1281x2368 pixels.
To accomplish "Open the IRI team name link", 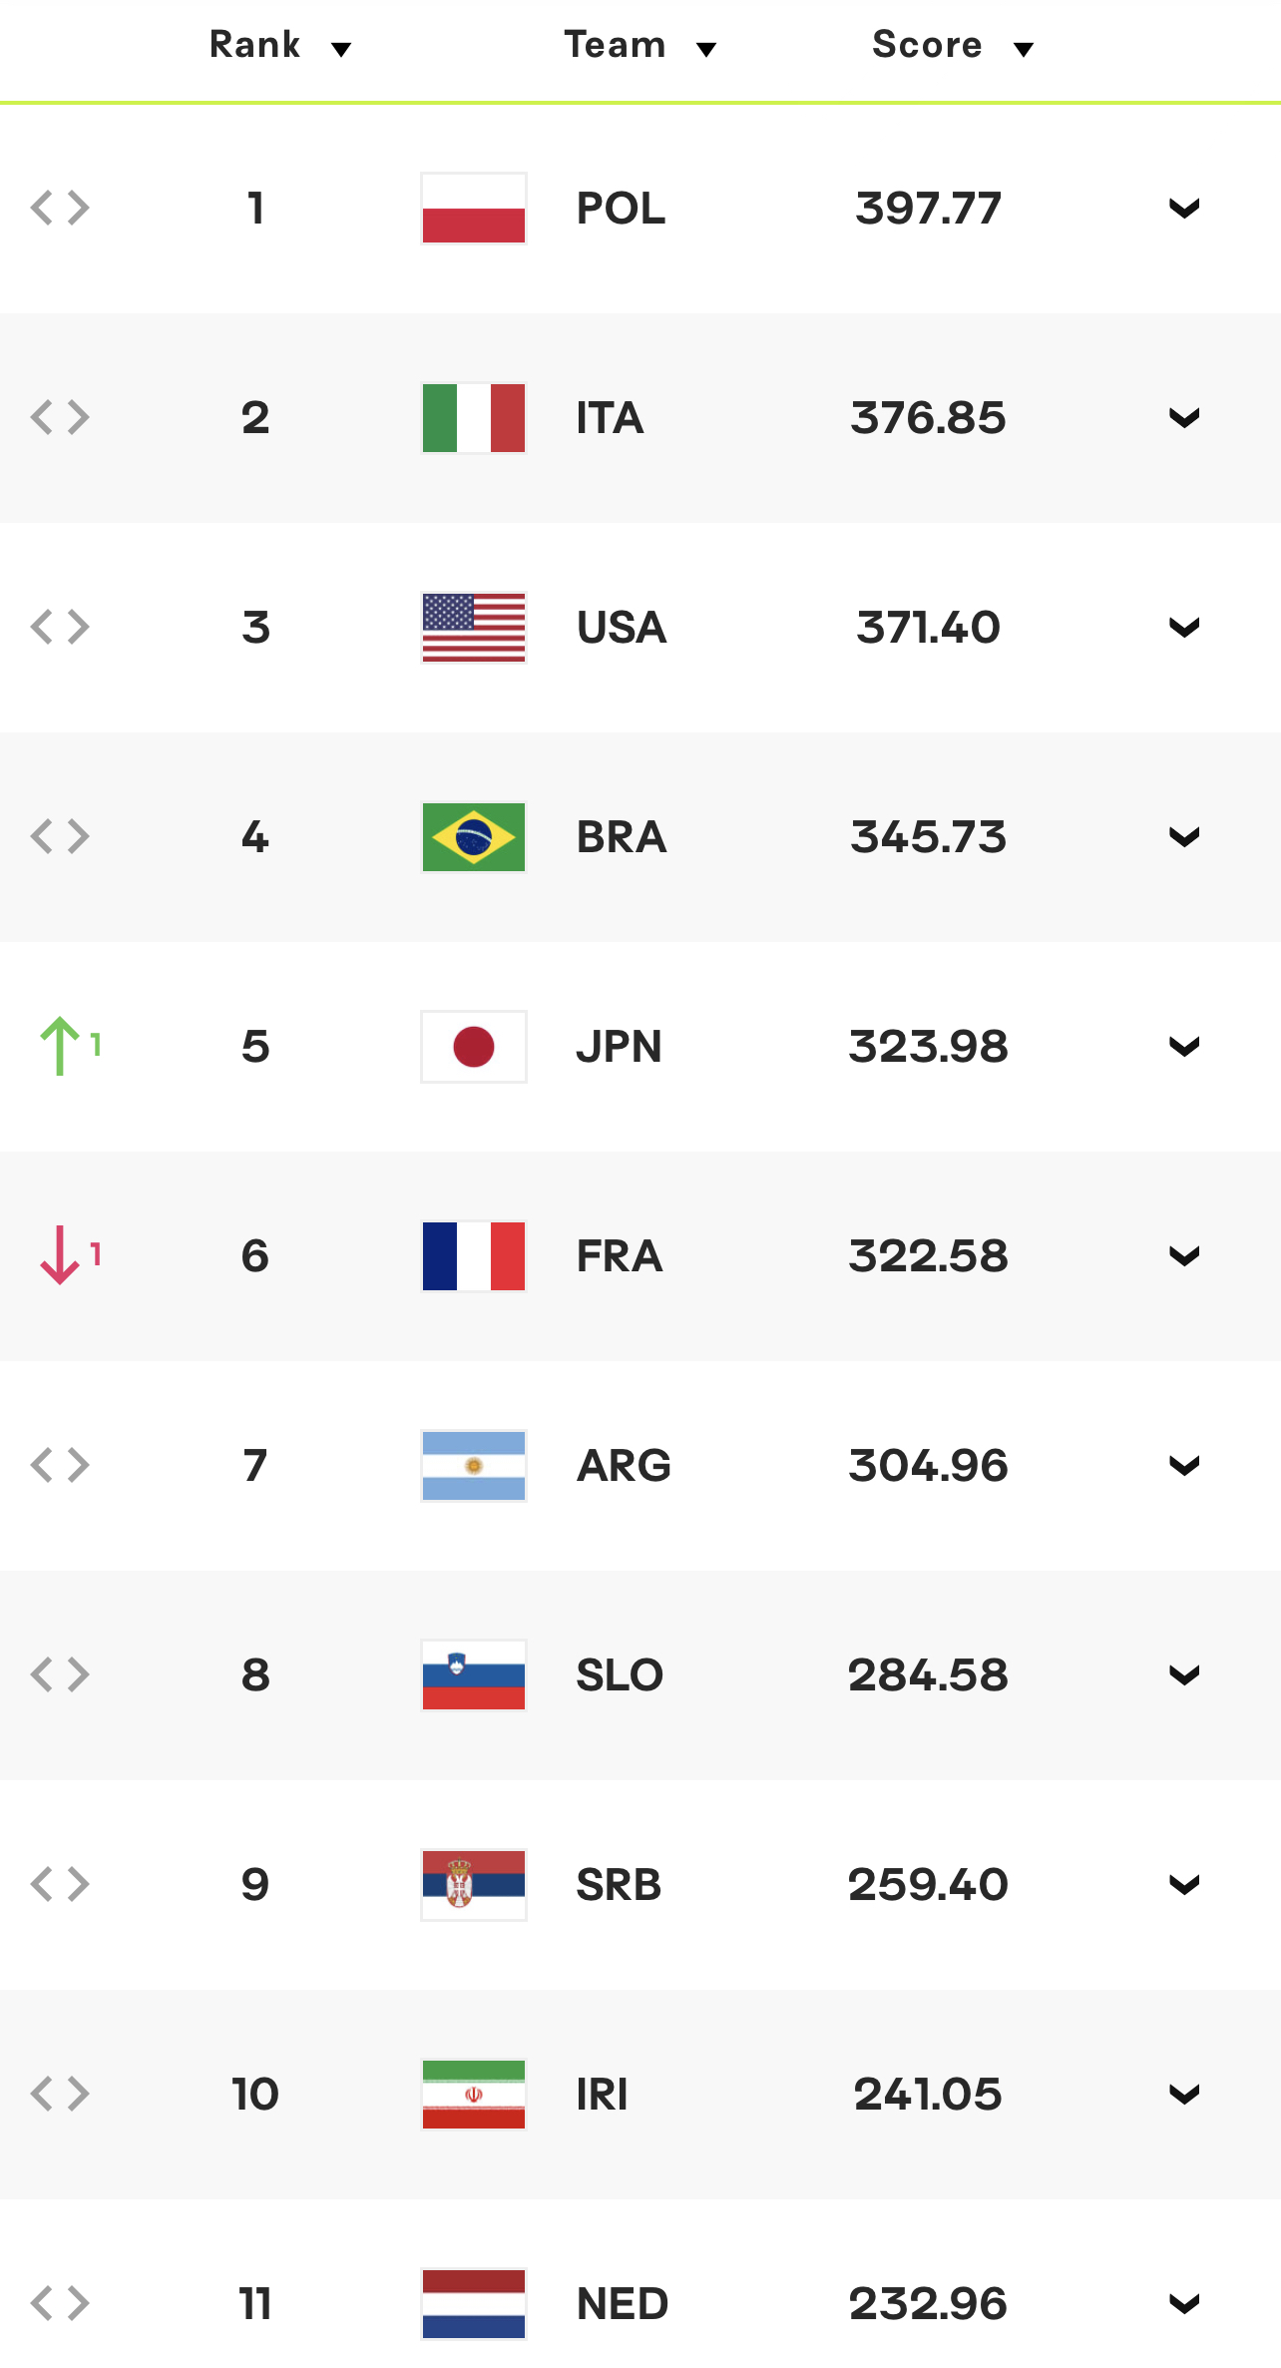I will pyautogui.click(x=602, y=2095).
